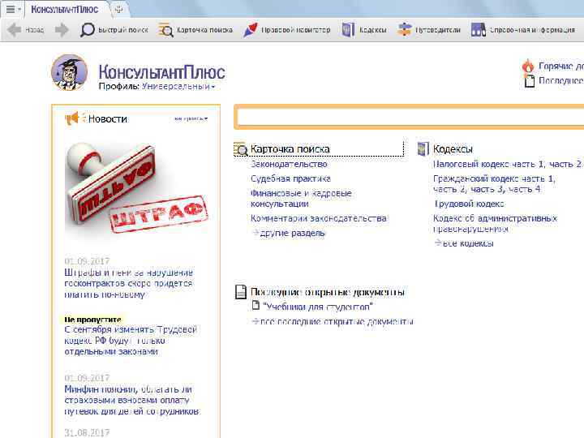Open the Трудовой кодекс link

pos(469,204)
